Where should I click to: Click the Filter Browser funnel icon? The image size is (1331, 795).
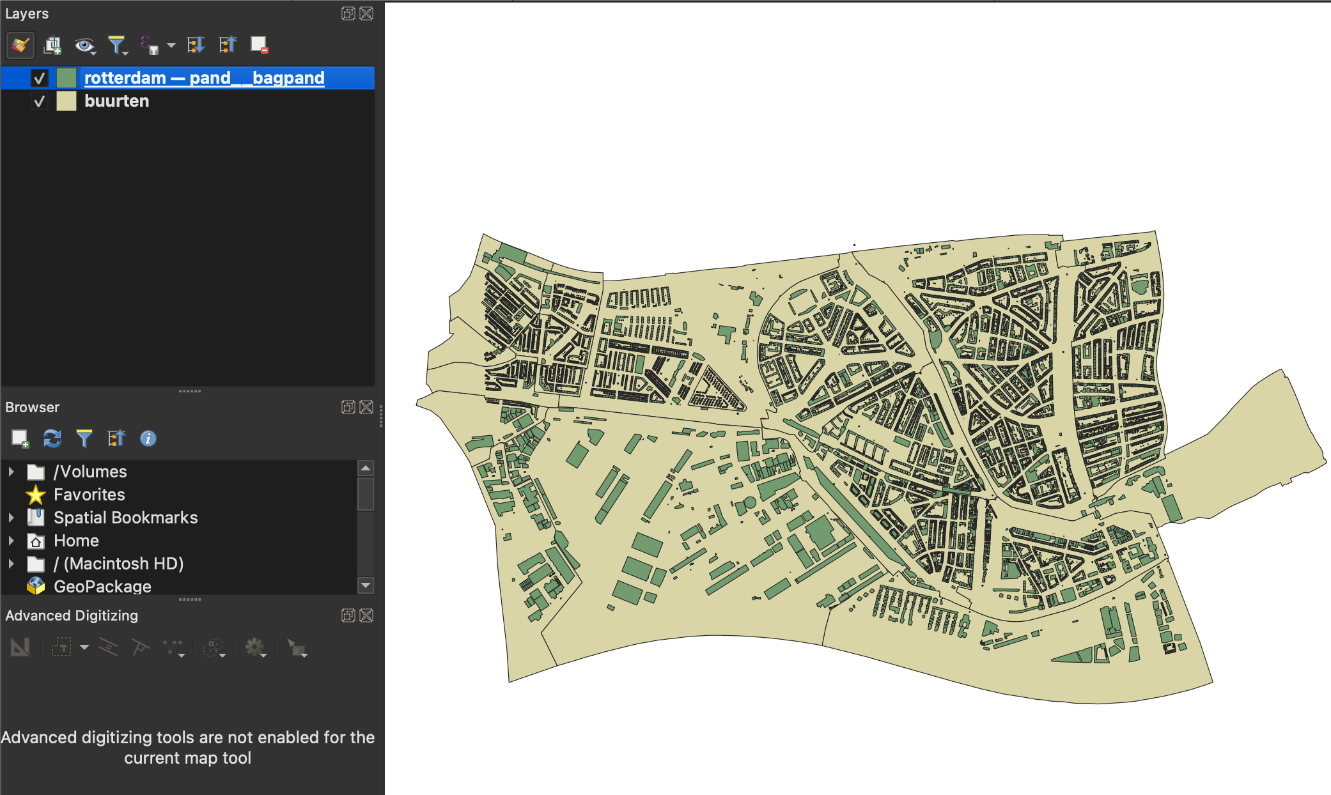pos(84,438)
